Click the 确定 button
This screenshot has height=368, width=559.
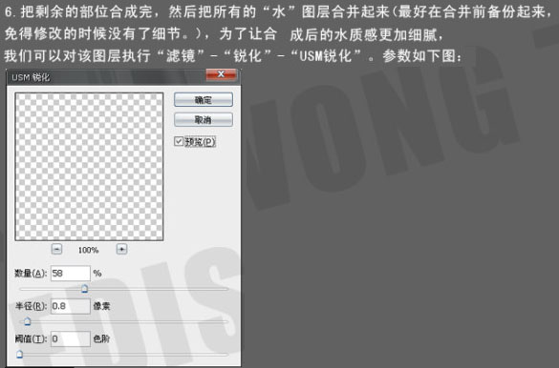point(204,100)
